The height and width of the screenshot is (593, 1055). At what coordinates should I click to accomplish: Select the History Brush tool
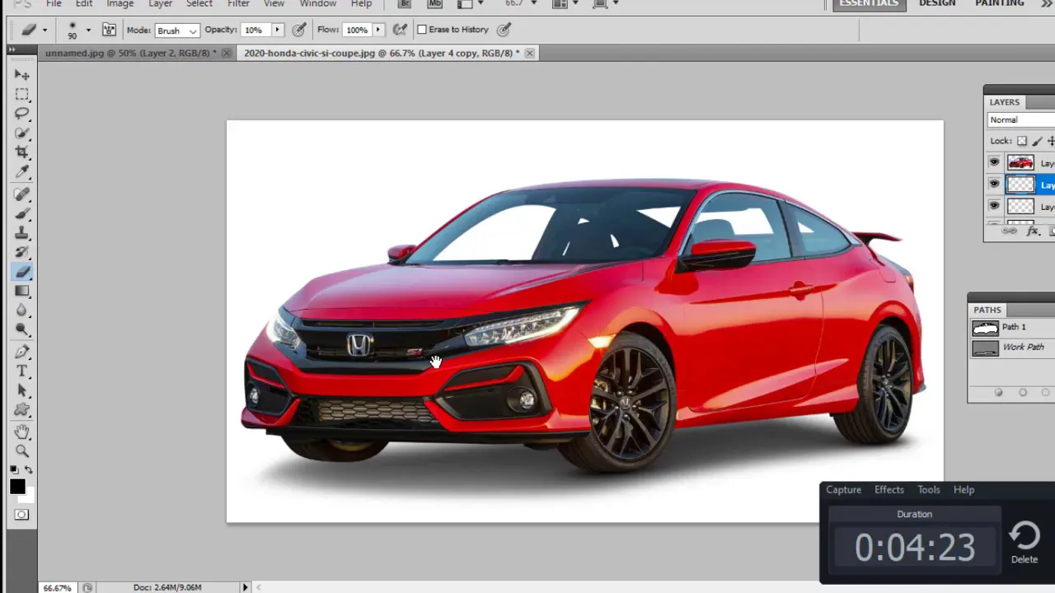pyautogui.click(x=22, y=253)
